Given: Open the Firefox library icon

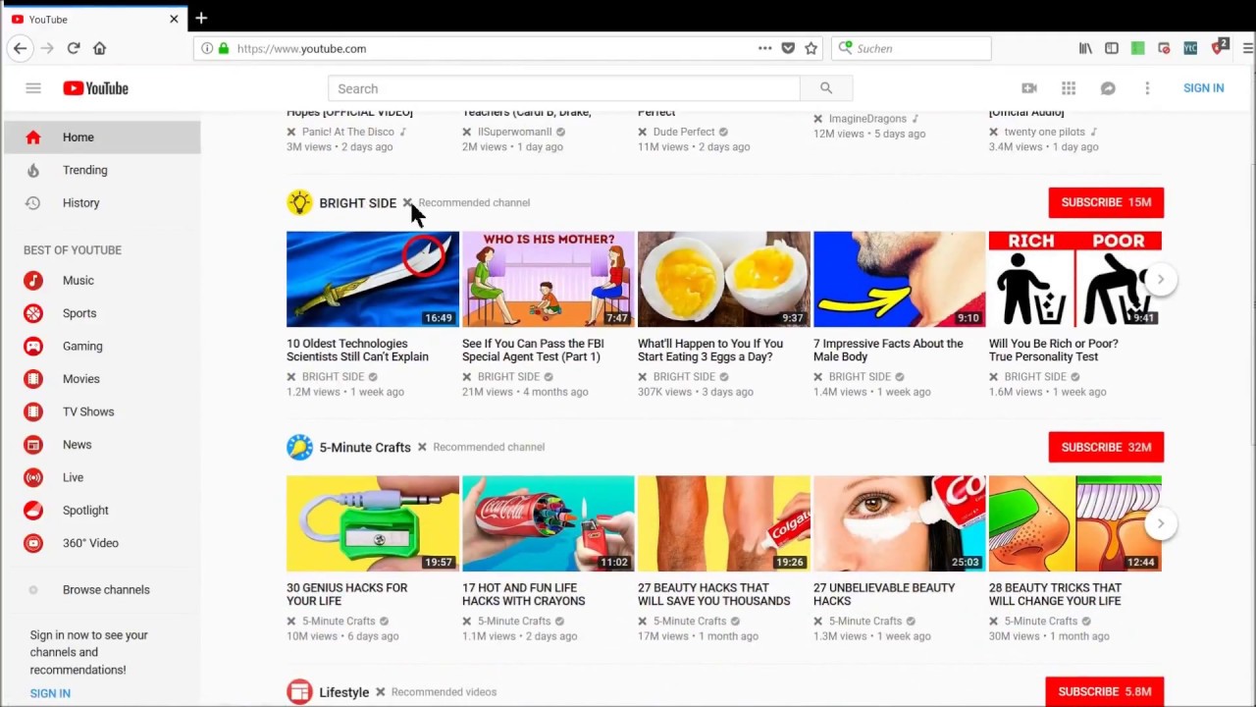Looking at the screenshot, I should [1085, 48].
